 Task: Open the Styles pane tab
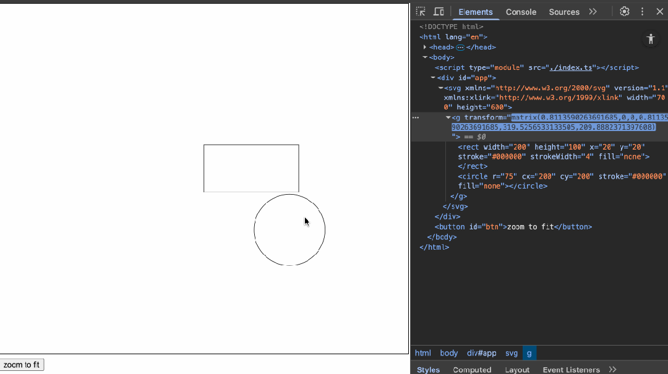point(428,369)
